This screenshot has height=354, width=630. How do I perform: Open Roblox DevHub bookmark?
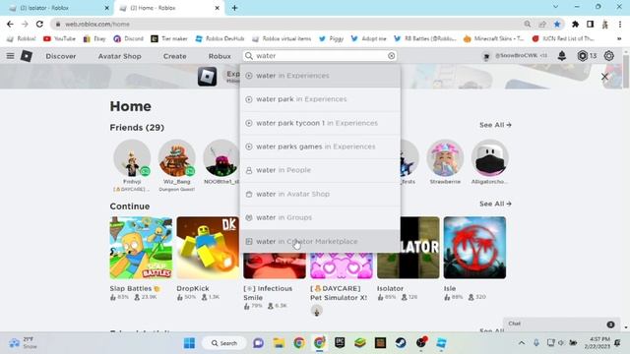tap(220, 38)
